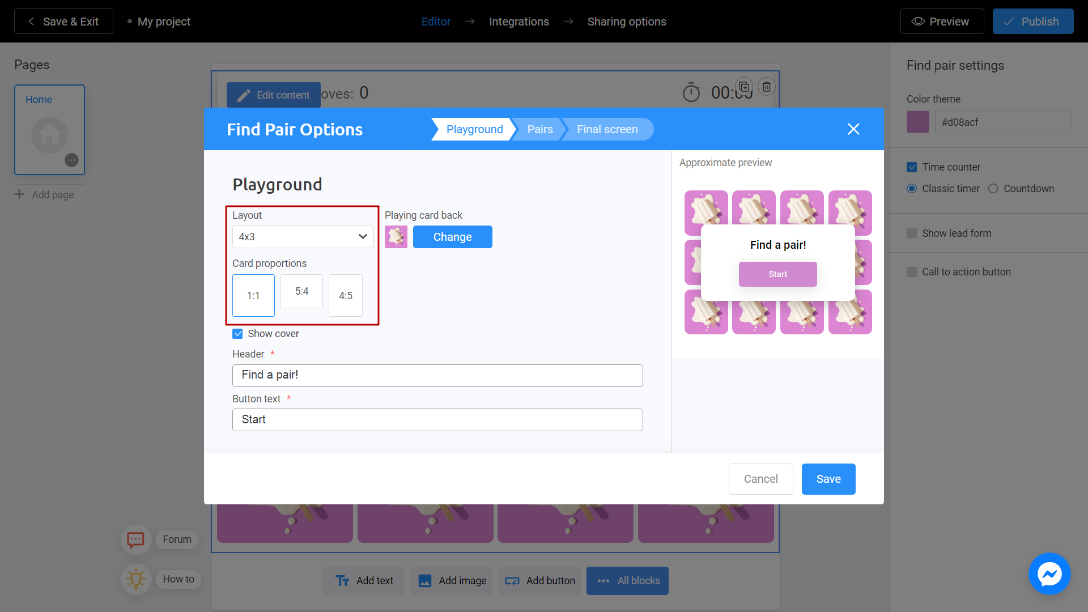Select the Countdown radio button
The height and width of the screenshot is (612, 1088).
pyautogui.click(x=994, y=189)
